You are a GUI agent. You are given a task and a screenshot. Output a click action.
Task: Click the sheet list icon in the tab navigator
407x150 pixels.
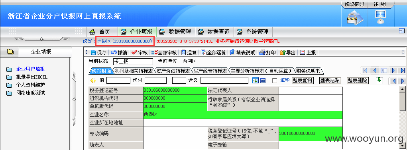coord(384,70)
